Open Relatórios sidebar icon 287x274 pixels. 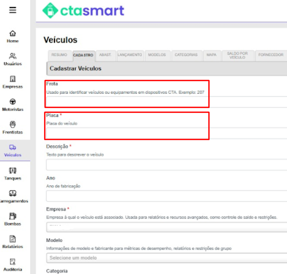(x=13, y=239)
